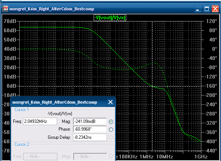Click the Group Delay radio button
This screenshot has width=221, height=161.
coord(111,137)
